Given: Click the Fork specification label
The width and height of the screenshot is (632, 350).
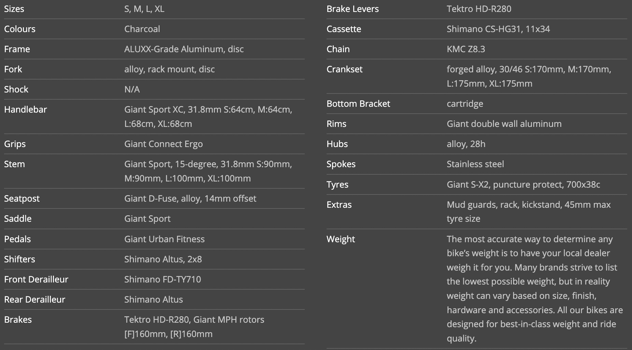Looking at the screenshot, I should click(x=13, y=69).
